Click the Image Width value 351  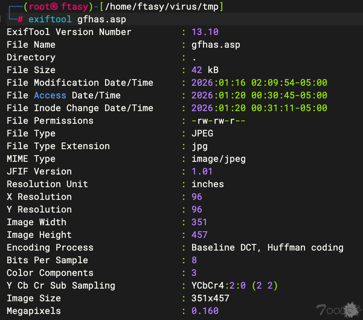click(199, 222)
